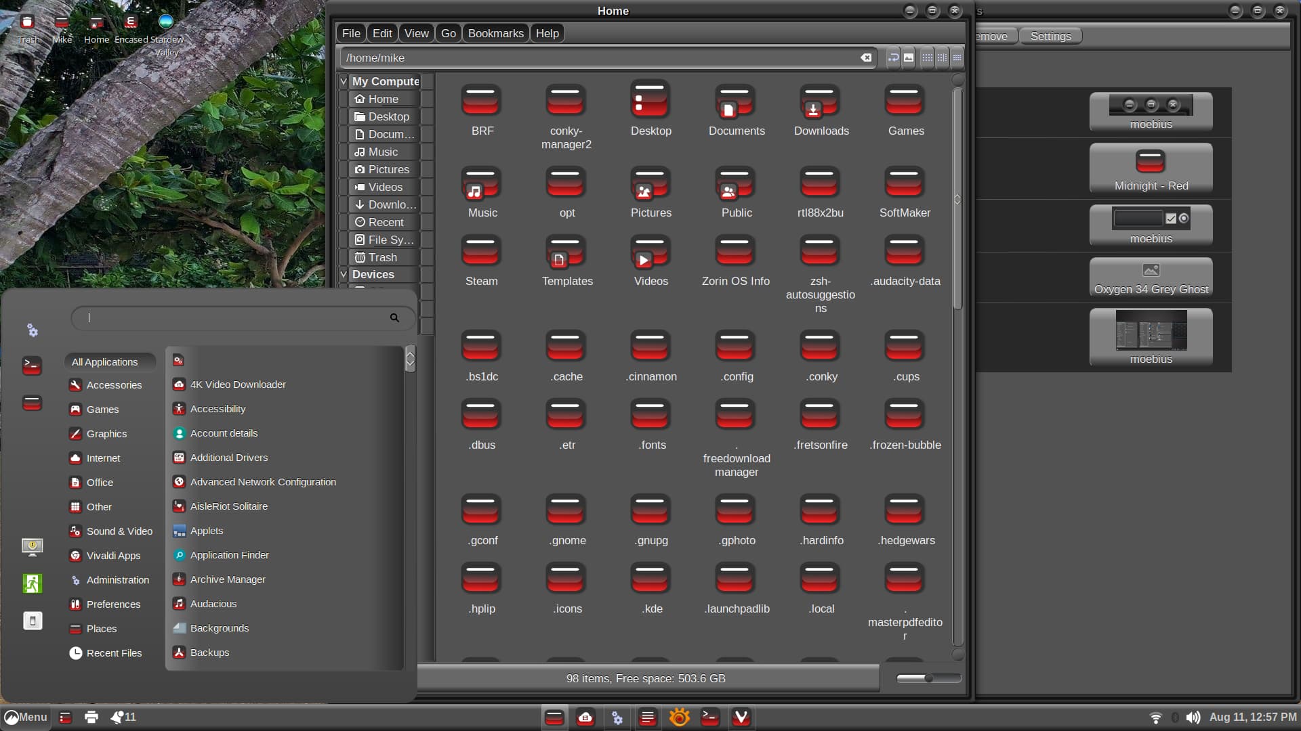Click the volume speaker icon in the tray
This screenshot has width=1301, height=731.
click(1193, 717)
